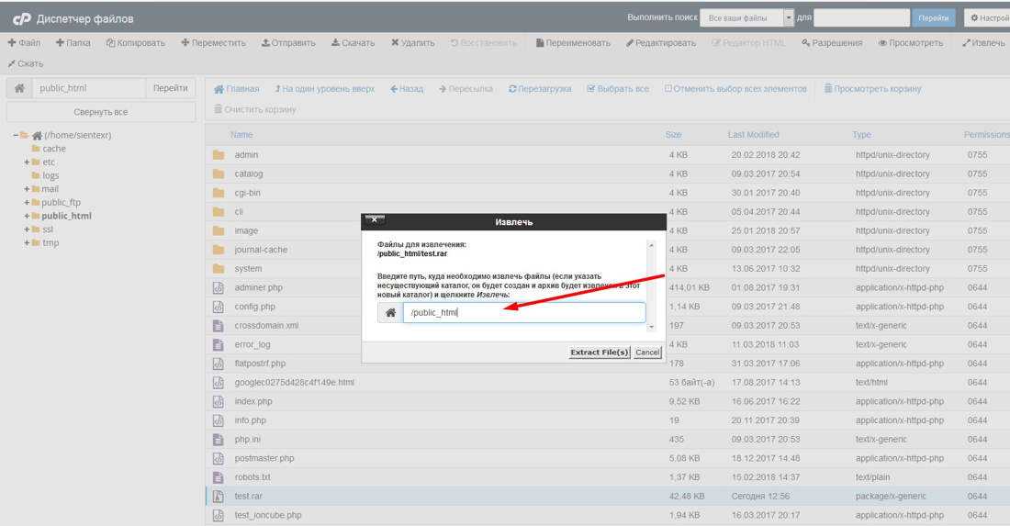
Task: Click Отменить выбор всех элементов
Action: click(735, 89)
